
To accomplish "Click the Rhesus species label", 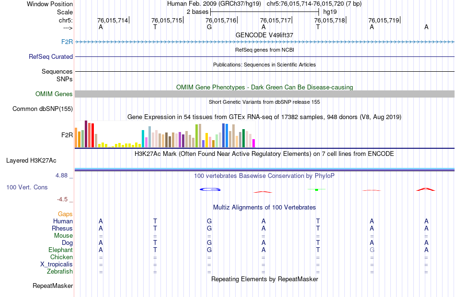I will pos(62,228).
